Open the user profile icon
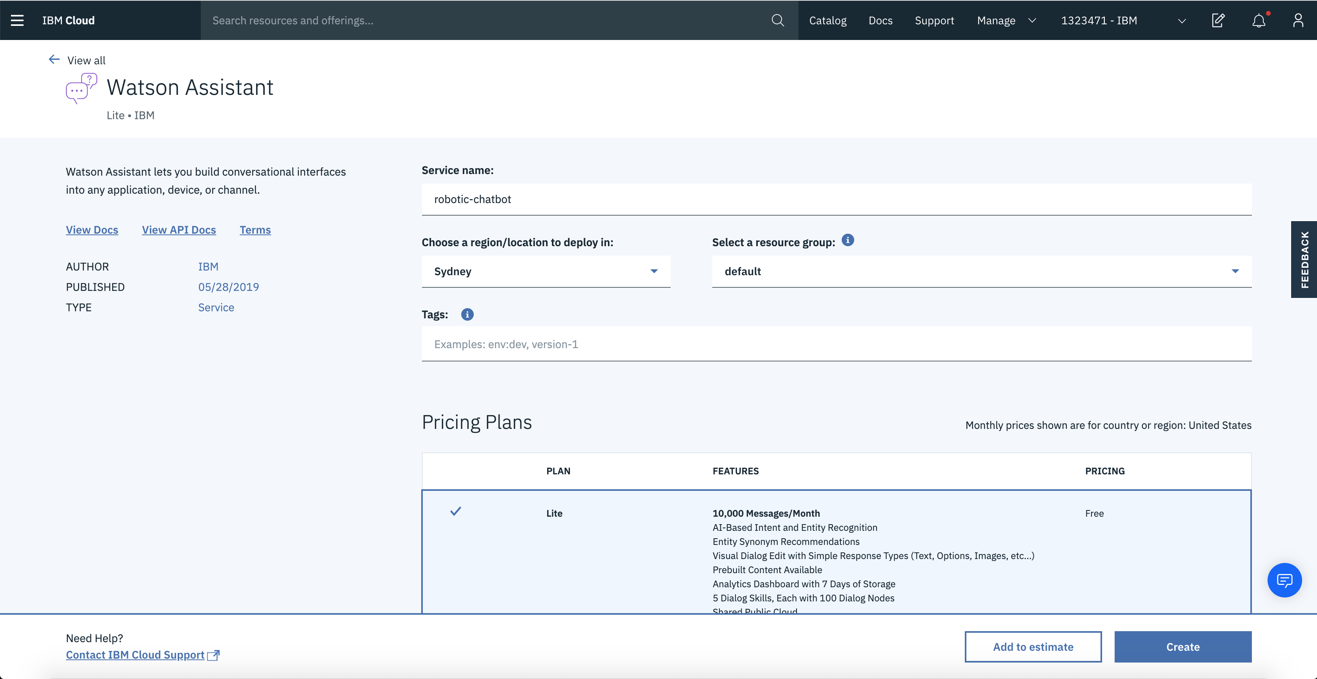1317x679 pixels. (x=1298, y=20)
